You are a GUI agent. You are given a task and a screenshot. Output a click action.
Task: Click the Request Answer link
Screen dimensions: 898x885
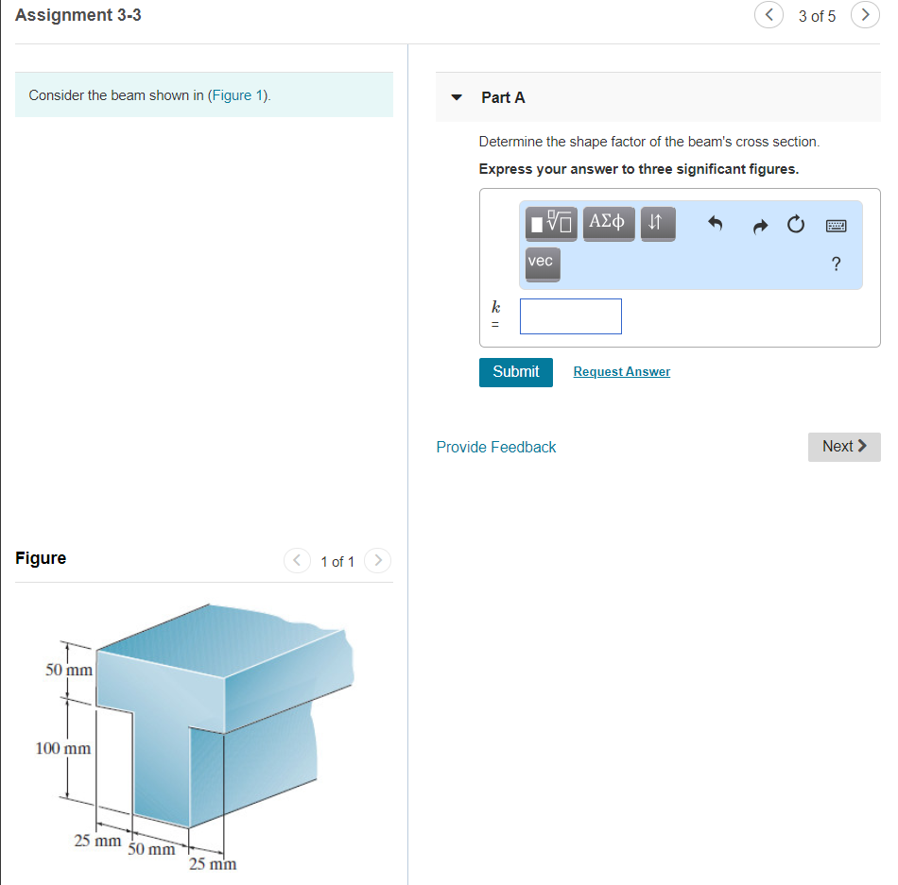click(621, 371)
